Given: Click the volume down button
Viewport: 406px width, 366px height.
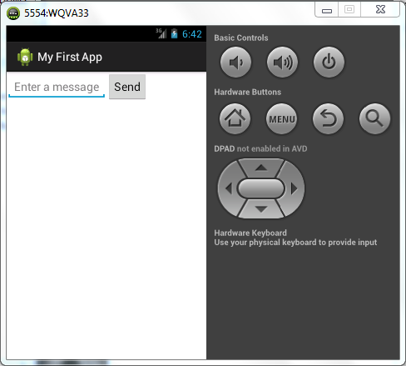Looking at the screenshot, I should click(235, 62).
